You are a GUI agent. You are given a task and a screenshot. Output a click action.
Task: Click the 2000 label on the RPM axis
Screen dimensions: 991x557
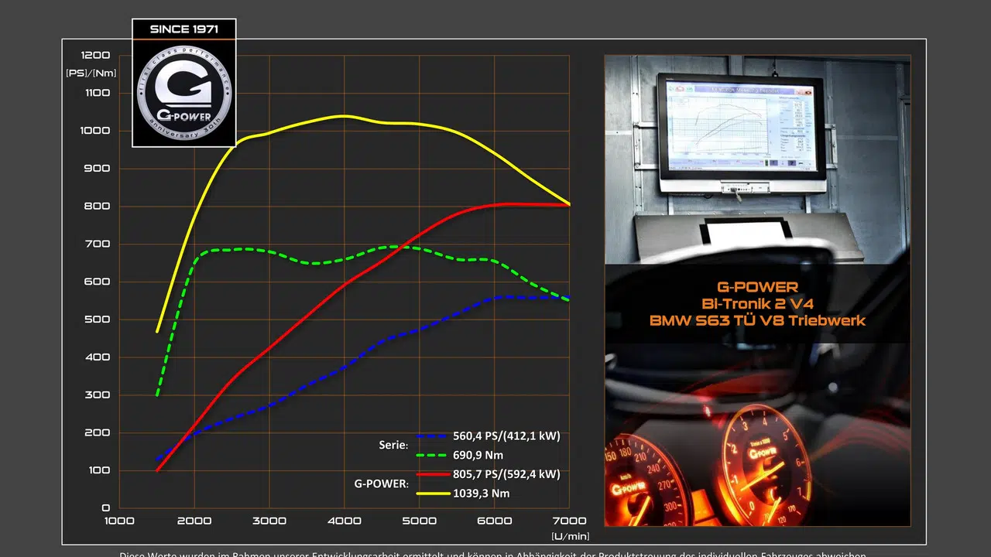194,521
